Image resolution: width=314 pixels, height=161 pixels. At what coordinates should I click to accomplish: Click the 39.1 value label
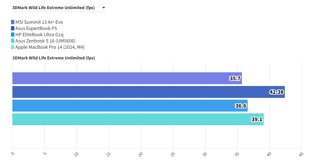tap(257, 120)
